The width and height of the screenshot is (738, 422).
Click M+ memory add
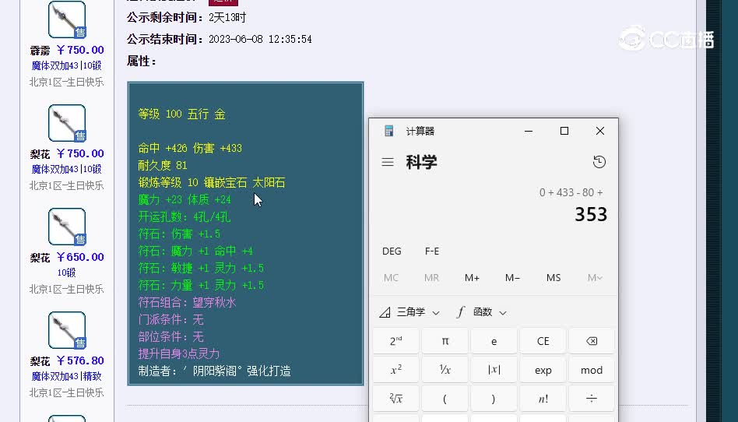tap(472, 278)
